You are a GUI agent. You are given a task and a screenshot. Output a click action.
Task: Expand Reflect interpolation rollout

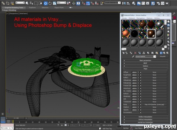pyautogui.click(x=145, y=117)
